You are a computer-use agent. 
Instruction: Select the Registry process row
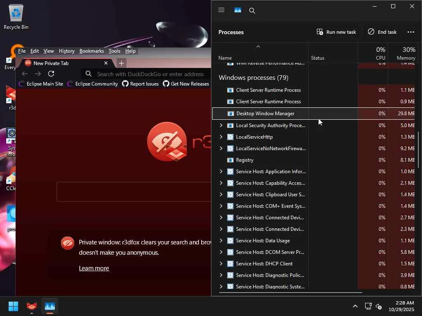314,160
